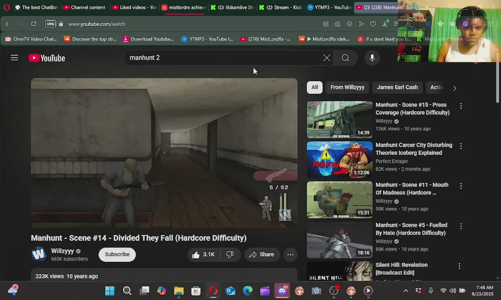Open '(276) MistLordRx' bookmark
This screenshot has width=501, height=300.
[265, 39]
